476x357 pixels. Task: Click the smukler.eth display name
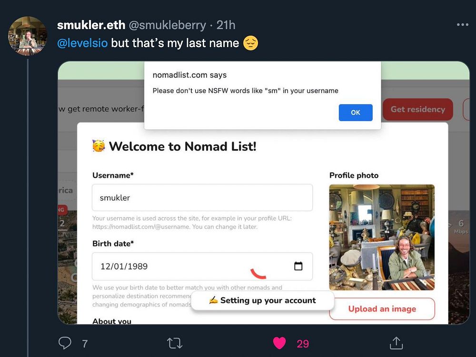[91, 25]
